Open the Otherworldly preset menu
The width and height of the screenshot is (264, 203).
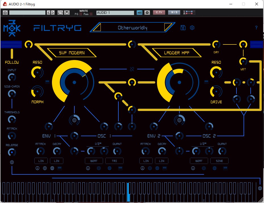[x=132, y=28]
